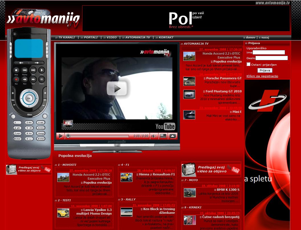The height and width of the screenshot is (230, 301).
Task: Click the motorcycle thumbnail under 7 - MOTO
Action: point(190,193)
